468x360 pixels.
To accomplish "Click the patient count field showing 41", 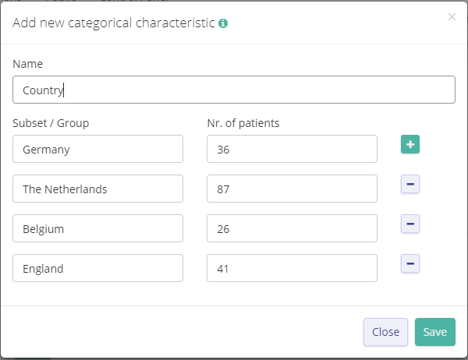I will pos(292,268).
